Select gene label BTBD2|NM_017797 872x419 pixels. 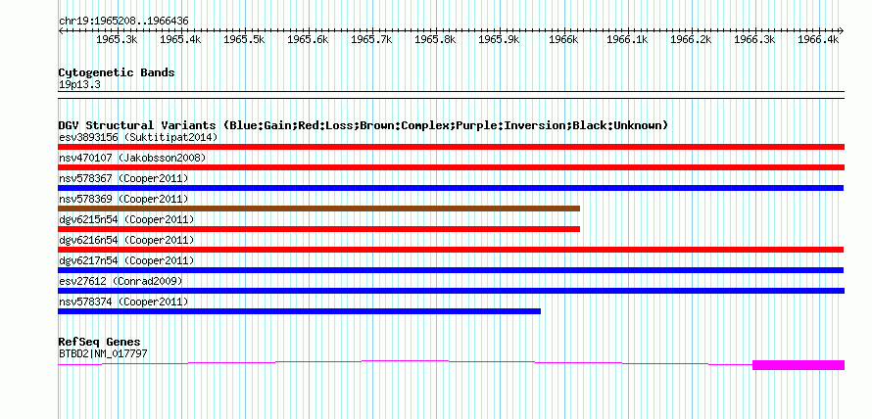coord(103,354)
